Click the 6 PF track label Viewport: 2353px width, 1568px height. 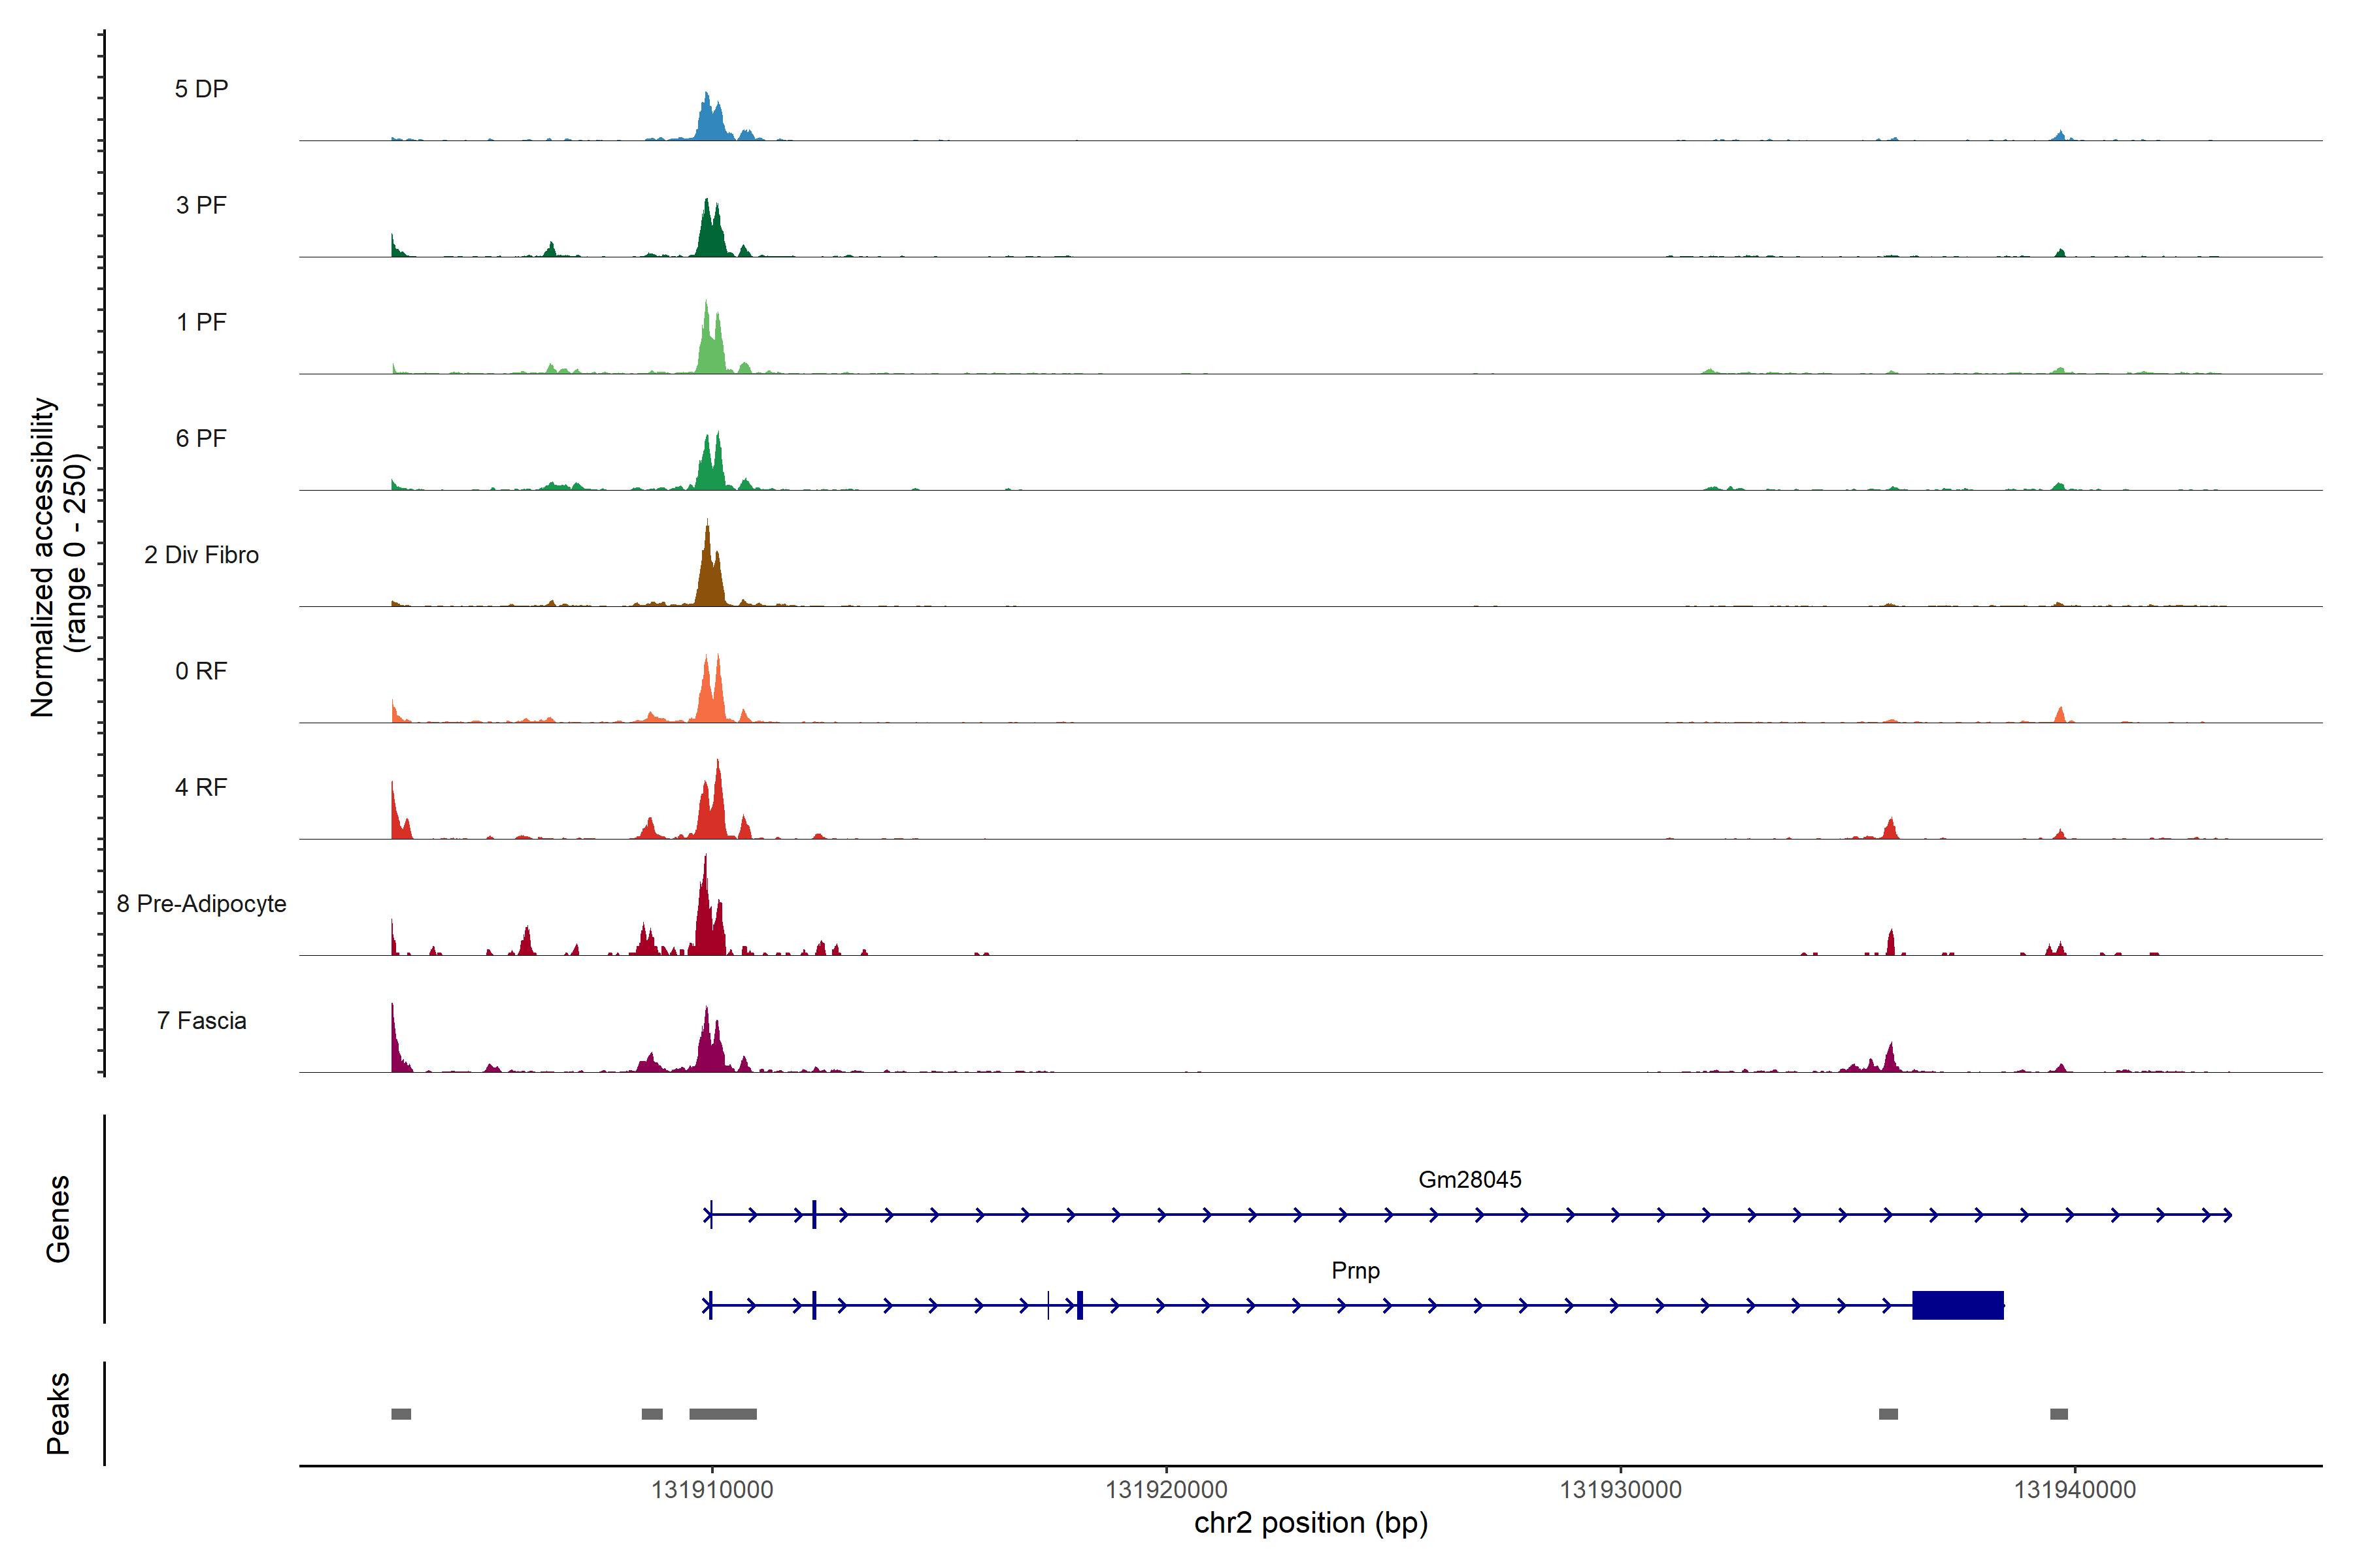pyautogui.click(x=201, y=438)
